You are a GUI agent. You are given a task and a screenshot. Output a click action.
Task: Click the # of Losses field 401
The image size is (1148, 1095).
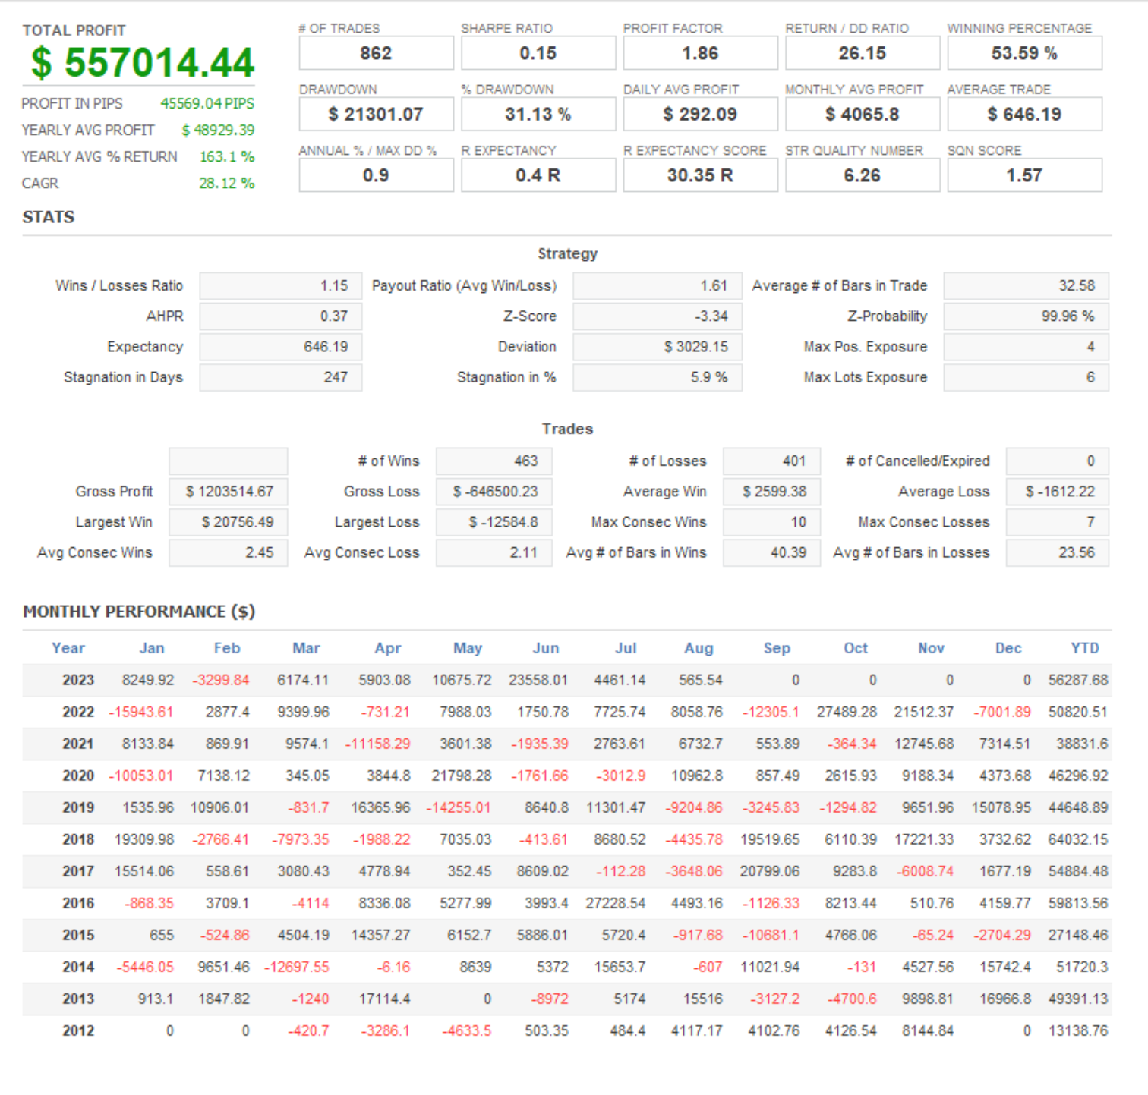point(772,461)
